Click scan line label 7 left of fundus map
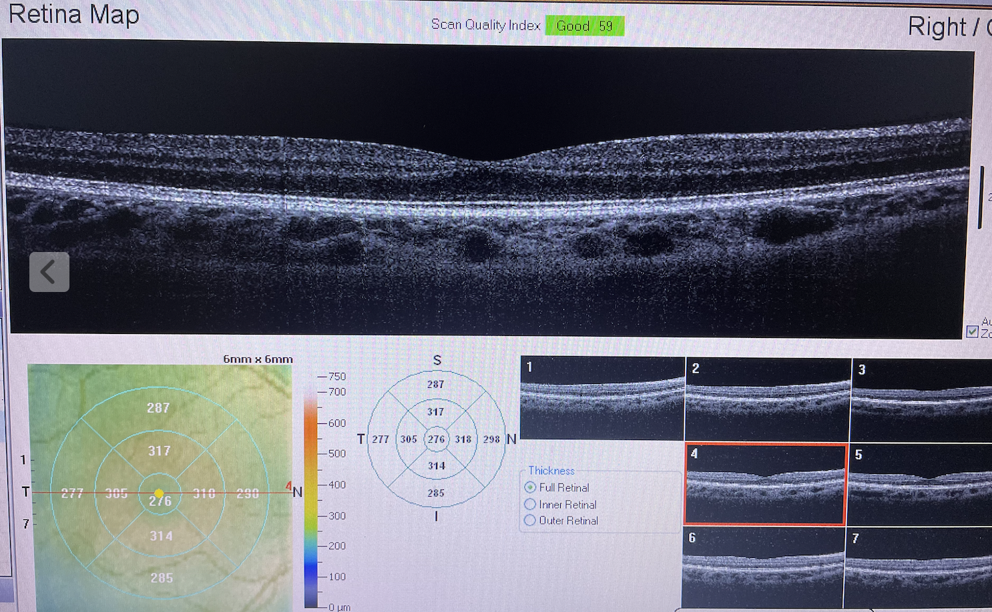Screen dimensions: 992x612 [26, 524]
